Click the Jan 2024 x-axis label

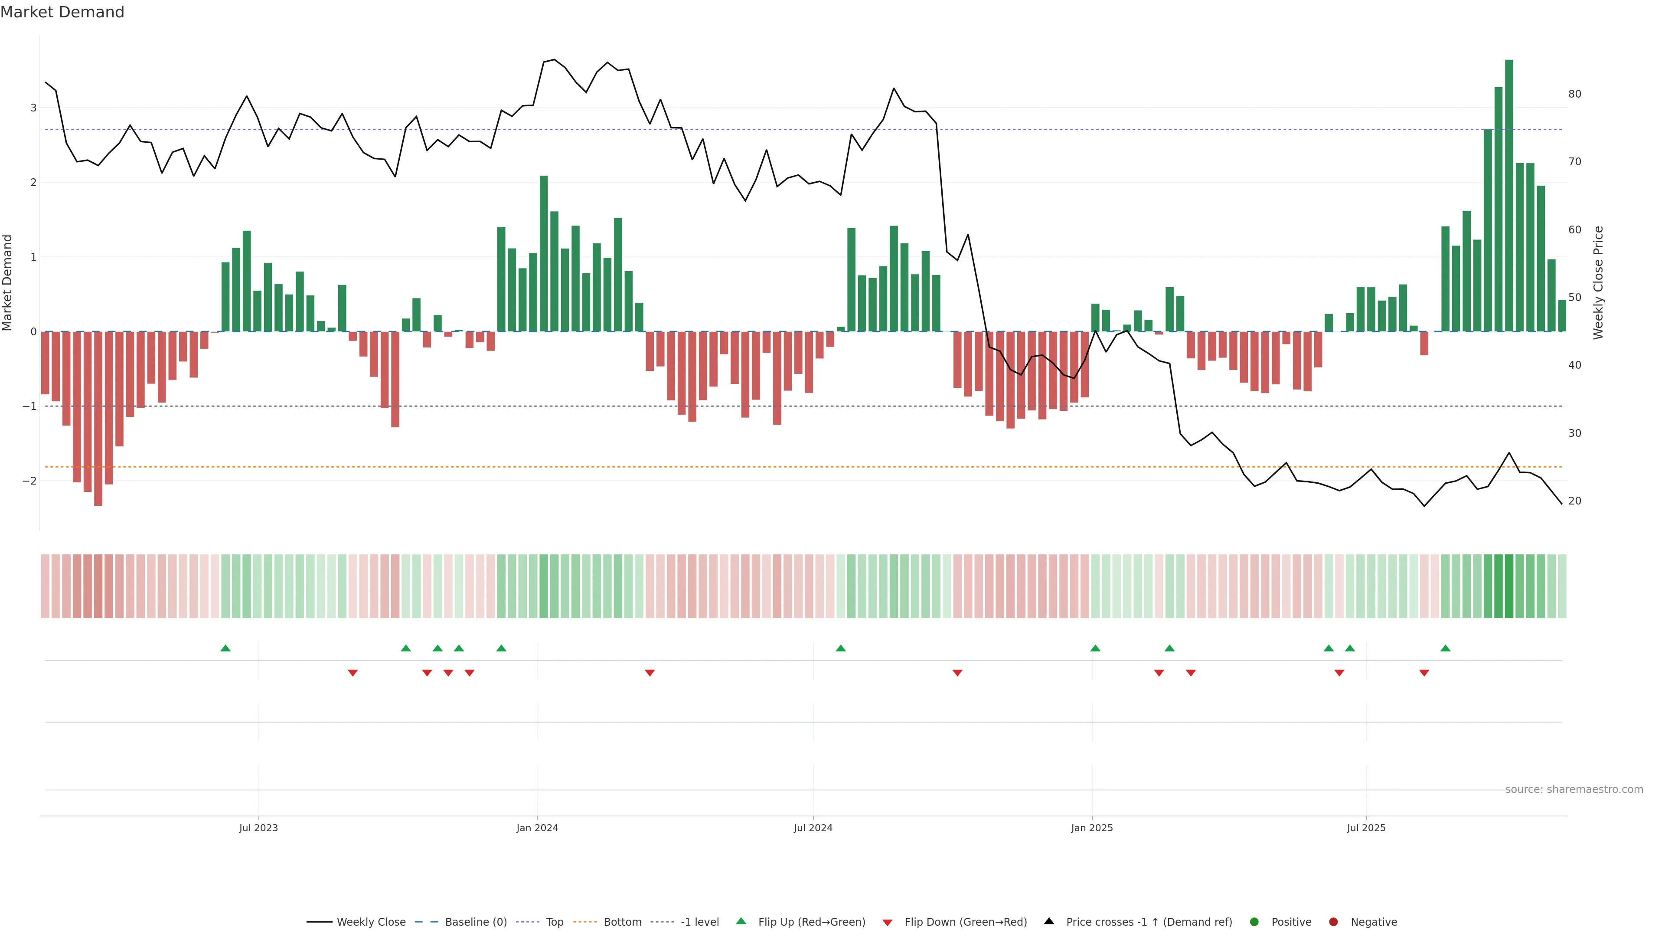point(537,829)
